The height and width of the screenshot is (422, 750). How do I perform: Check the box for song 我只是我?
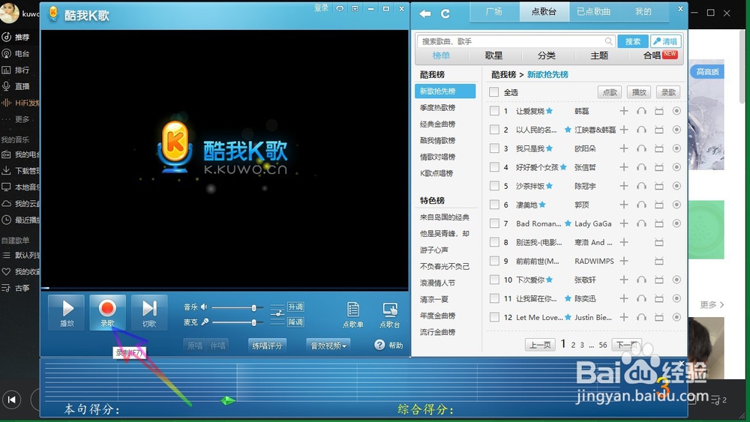494,148
